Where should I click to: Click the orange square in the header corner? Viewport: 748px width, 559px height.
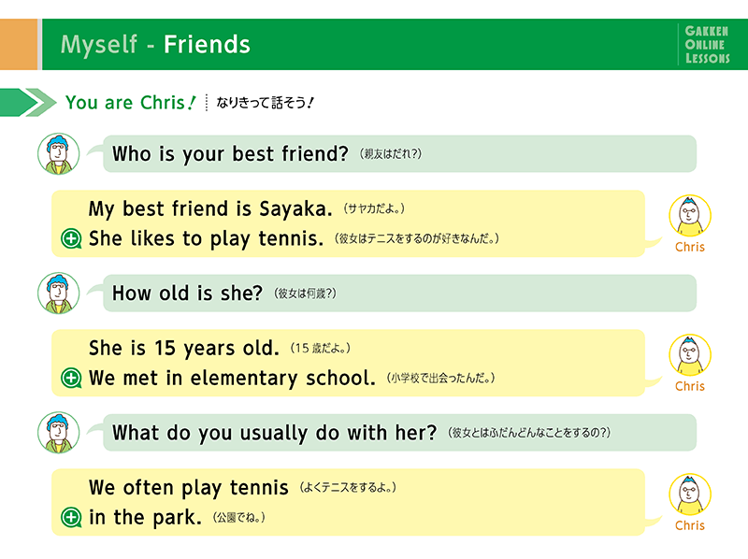pos(18,44)
